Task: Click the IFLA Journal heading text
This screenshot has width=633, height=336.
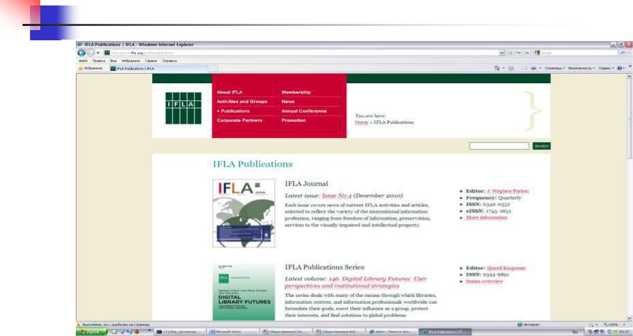Action: (x=307, y=183)
